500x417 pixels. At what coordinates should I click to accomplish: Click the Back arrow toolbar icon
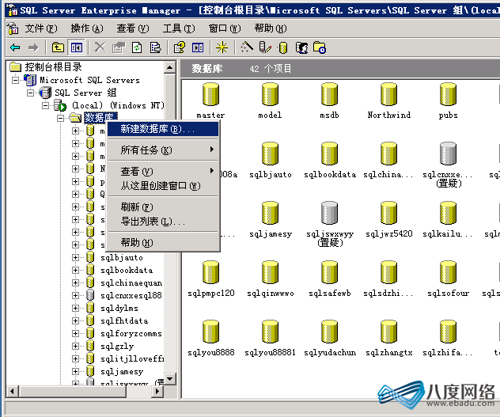(15, 47)
